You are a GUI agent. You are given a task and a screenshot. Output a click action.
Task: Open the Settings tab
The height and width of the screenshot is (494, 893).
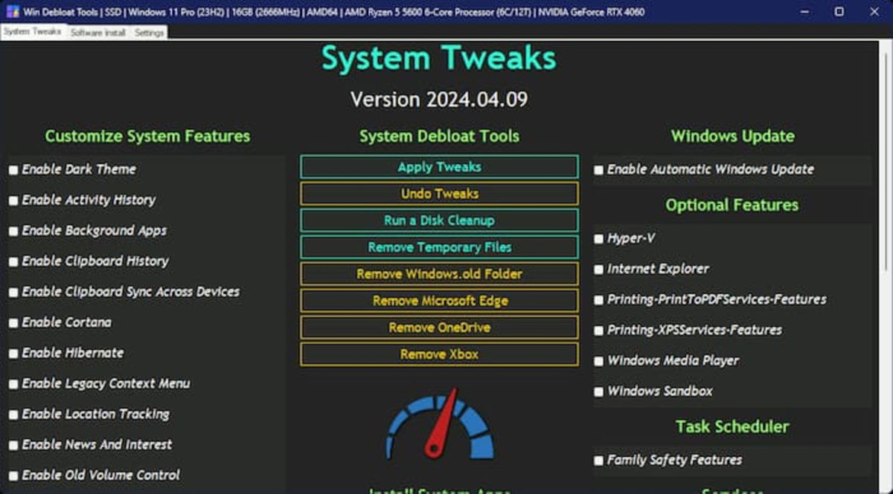coord(148,33)
